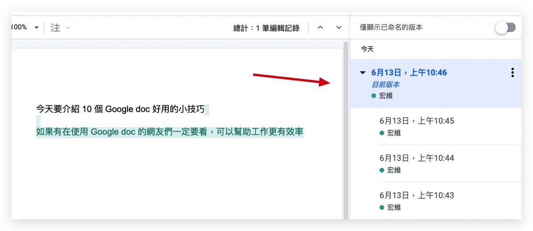Click the document vertical scrollbar
Image resolution: width=533 pixels, height=231 pixels.
tap(345, 130)
